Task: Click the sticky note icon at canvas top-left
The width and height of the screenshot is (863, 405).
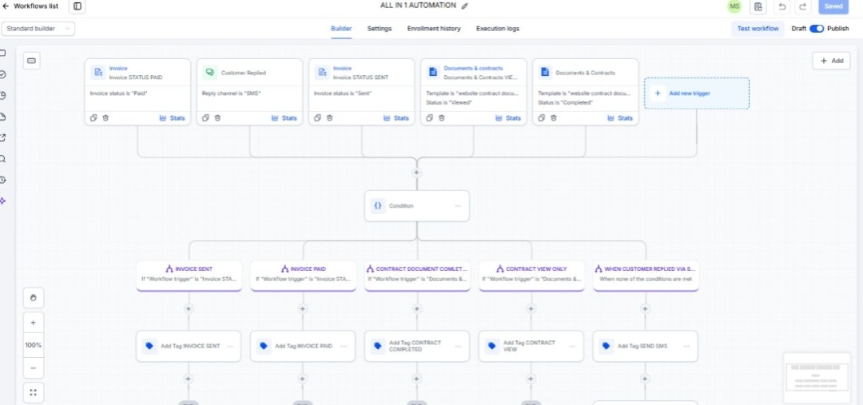Action: (x=32, y=61)
